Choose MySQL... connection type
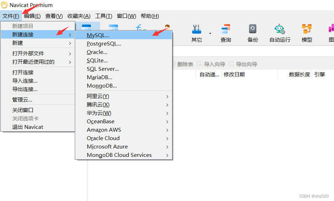This screenshot has width=334, height=201. pyautogui.click(x=124, y=35)
